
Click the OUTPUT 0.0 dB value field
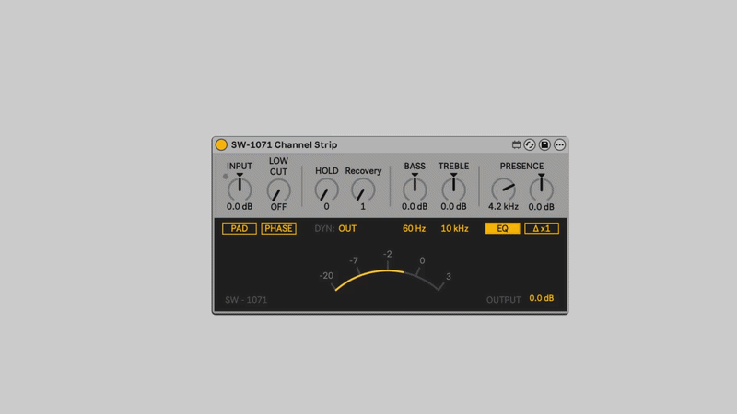(x=542, y=298)
